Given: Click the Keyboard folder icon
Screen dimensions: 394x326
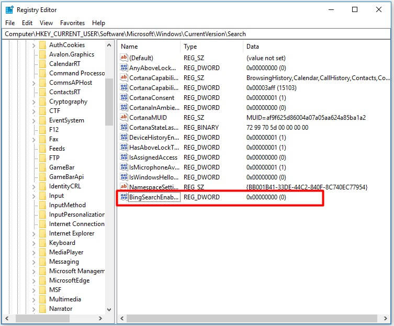Looking at the screenshot, I should (x=43, y=243).
